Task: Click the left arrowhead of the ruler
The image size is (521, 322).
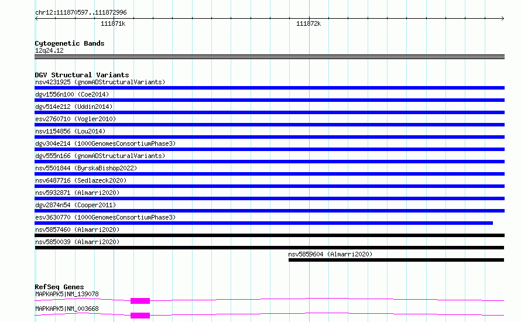Action: tap(36, 18)
